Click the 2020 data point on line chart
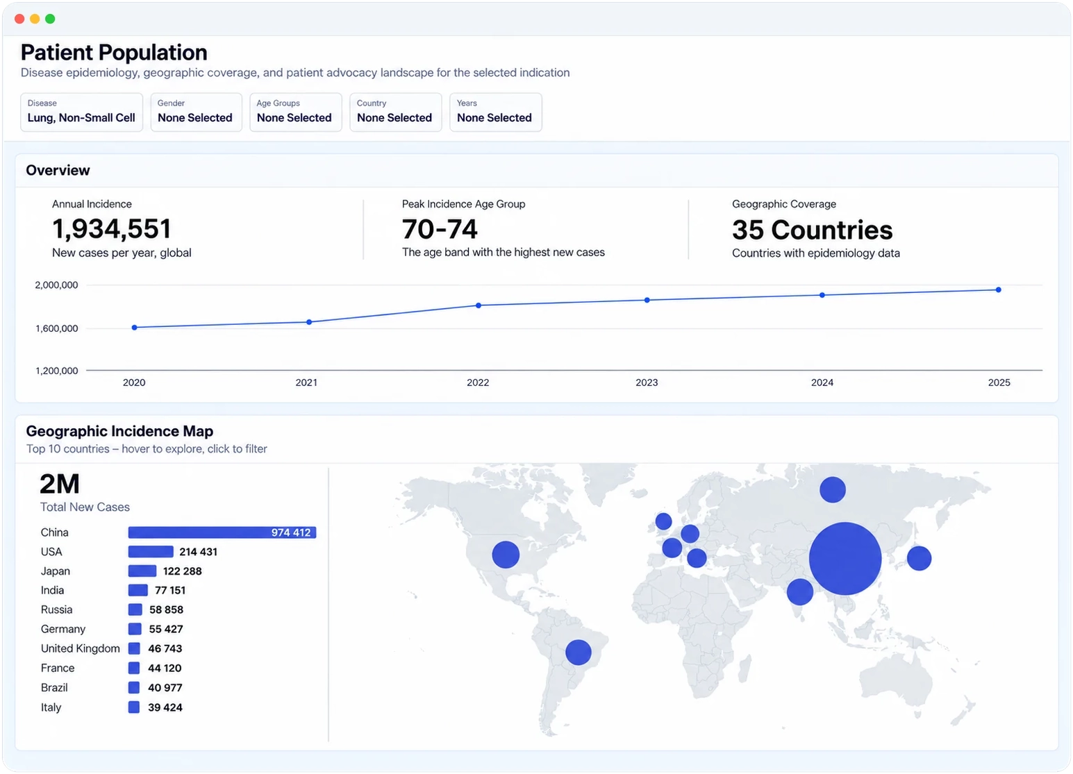The image size is (1073, 774). (x=134, y=328)
